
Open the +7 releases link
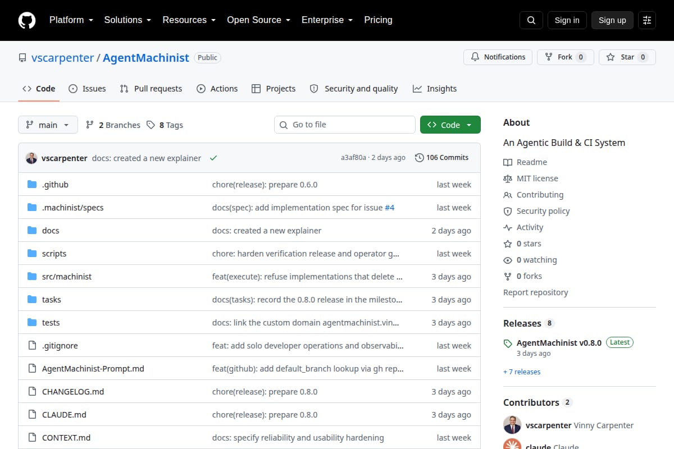point(522,372)
